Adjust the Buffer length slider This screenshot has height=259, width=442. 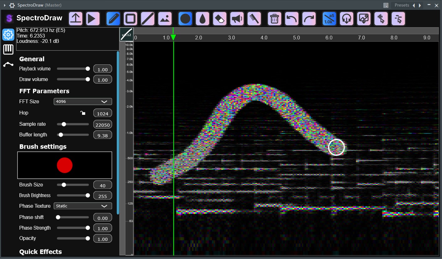pyautogui.click(x=73, y=135)
